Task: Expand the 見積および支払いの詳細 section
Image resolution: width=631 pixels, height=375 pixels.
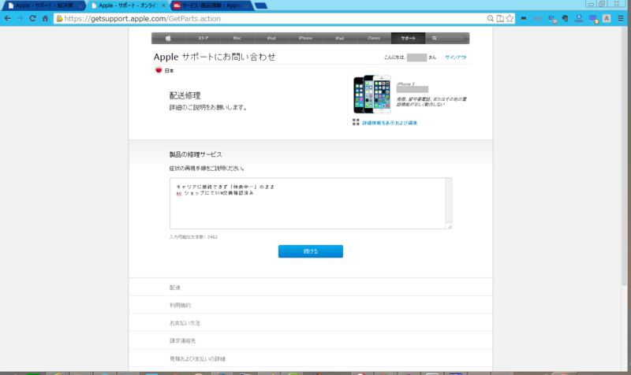Action: click(311, 358)
